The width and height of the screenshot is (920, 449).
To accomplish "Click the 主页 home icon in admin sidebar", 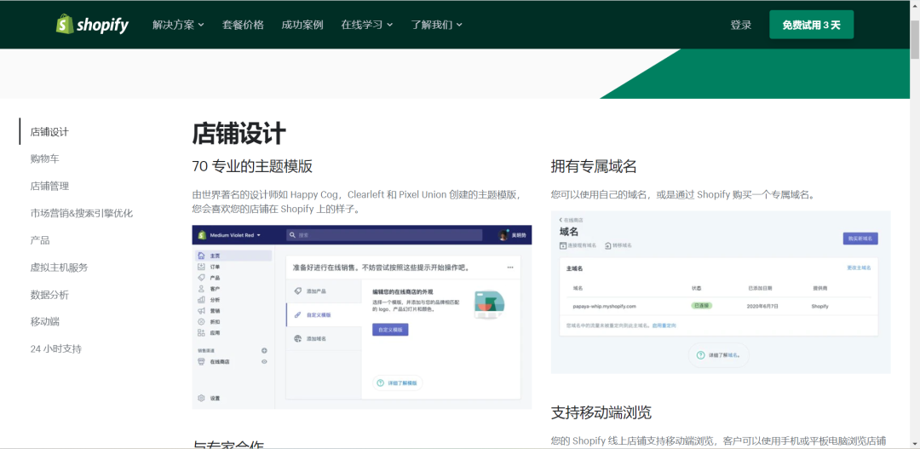I will pos(201,256).
